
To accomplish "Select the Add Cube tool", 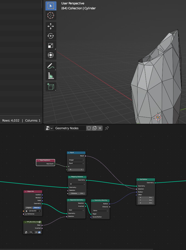I will (x=51, y=87).
